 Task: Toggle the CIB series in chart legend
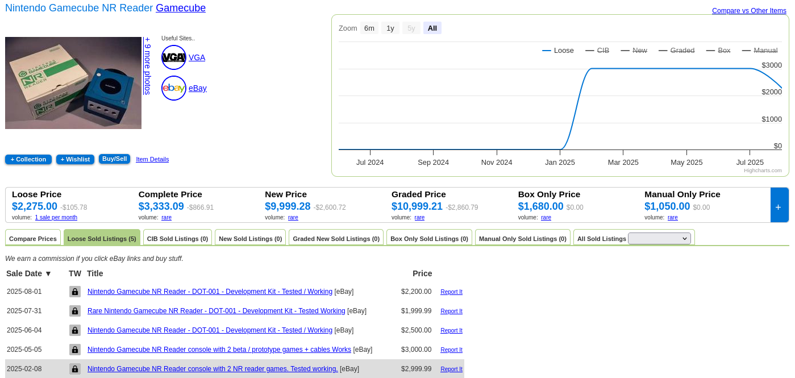pyautogui.click(x=597, y=51)
